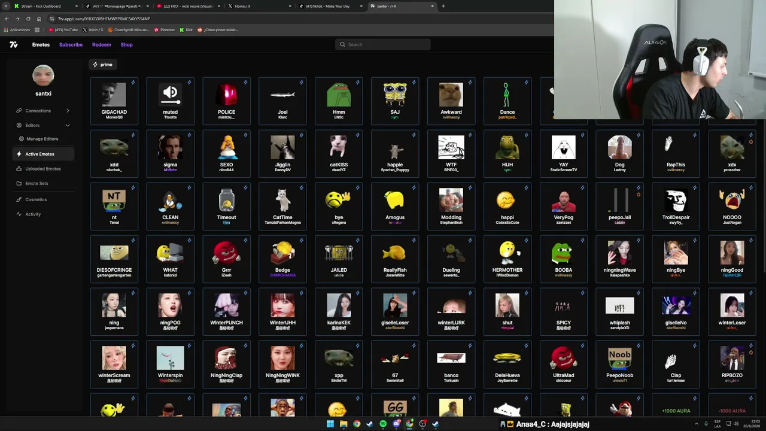Open the Emotes nav item
The height and width of the screenshot is (431, 766).
(41, 45)
